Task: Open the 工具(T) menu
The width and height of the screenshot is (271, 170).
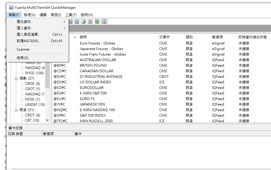Action: pos(71,15)
